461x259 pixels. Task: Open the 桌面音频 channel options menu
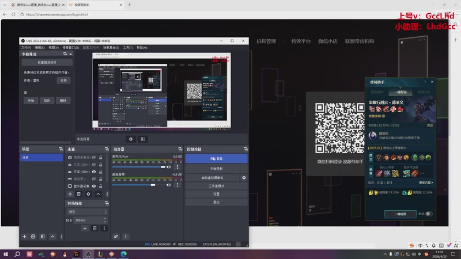(177, 185)
